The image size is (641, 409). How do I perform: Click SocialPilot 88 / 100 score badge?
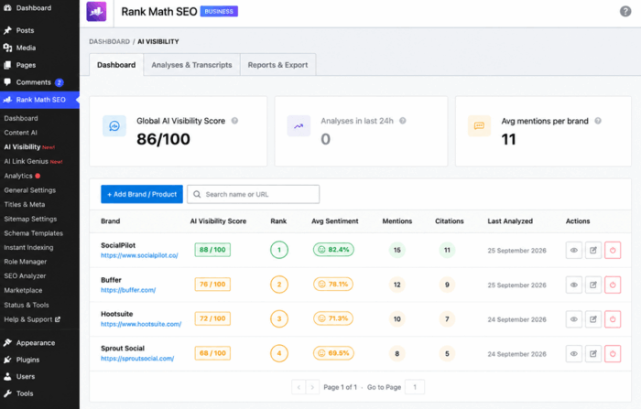(212, 250)
